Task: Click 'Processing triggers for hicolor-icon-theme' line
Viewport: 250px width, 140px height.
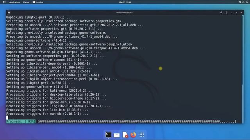Action: (x=56, y=98)
